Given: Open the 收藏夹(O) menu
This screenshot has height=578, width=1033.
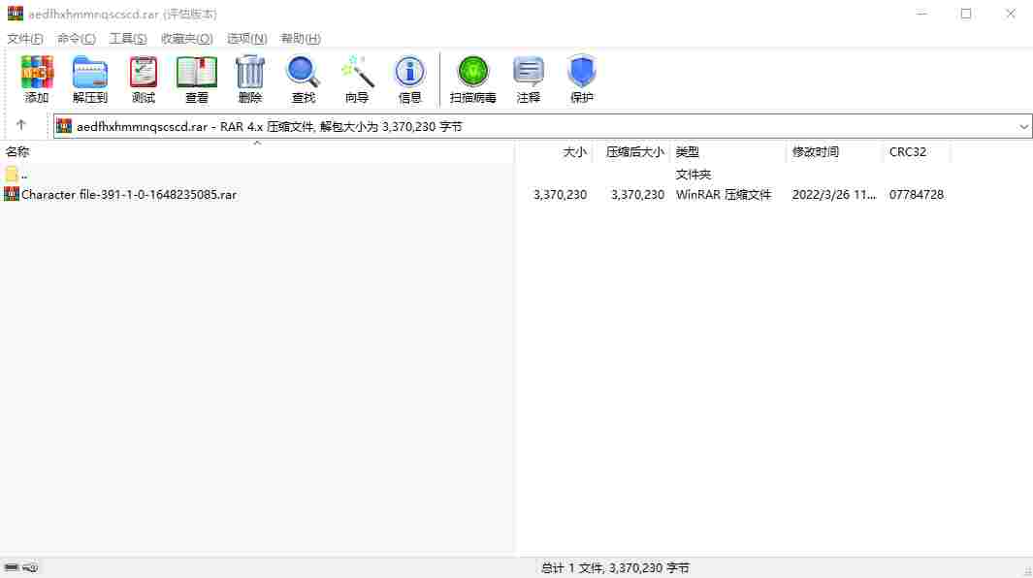Looking at the screenshot, I should click(187, 38).
